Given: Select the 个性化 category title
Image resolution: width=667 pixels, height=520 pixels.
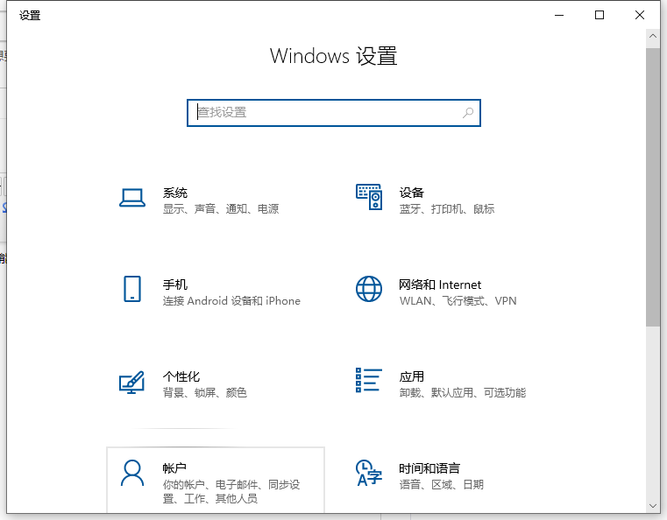Looking at the screenshot, I should [x=181, y=376].
